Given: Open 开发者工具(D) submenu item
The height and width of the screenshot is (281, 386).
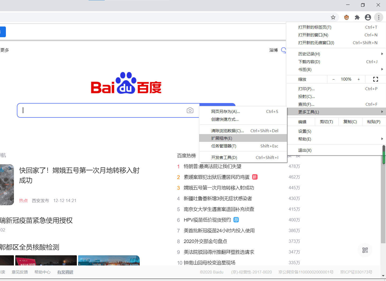Looking at the screenshot, I should [243, 157].
